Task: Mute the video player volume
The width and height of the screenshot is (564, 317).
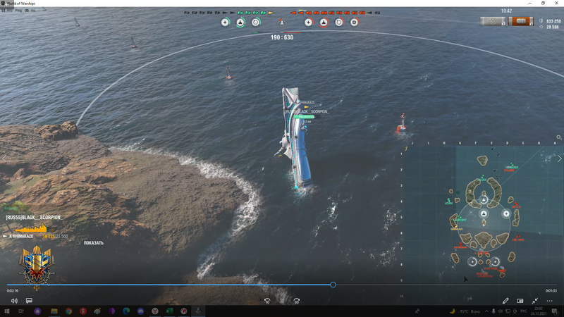Action: pyautogui.click(x=14, y=301)
